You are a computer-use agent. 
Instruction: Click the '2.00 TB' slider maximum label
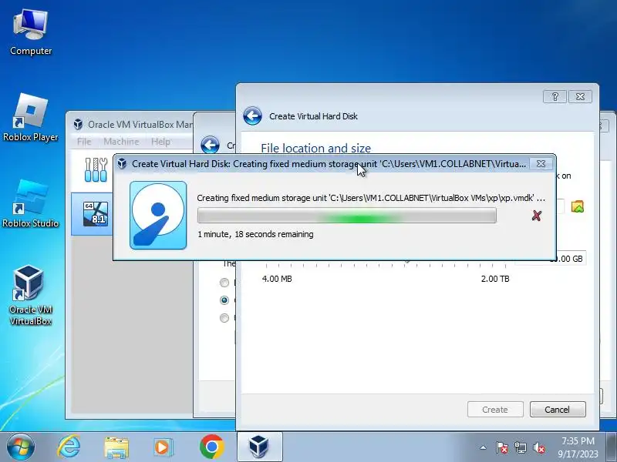point(495,279)
